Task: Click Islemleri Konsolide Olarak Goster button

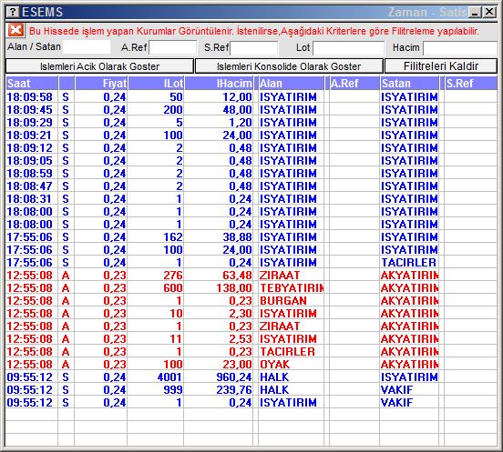Action: click(x=289, y=66)
